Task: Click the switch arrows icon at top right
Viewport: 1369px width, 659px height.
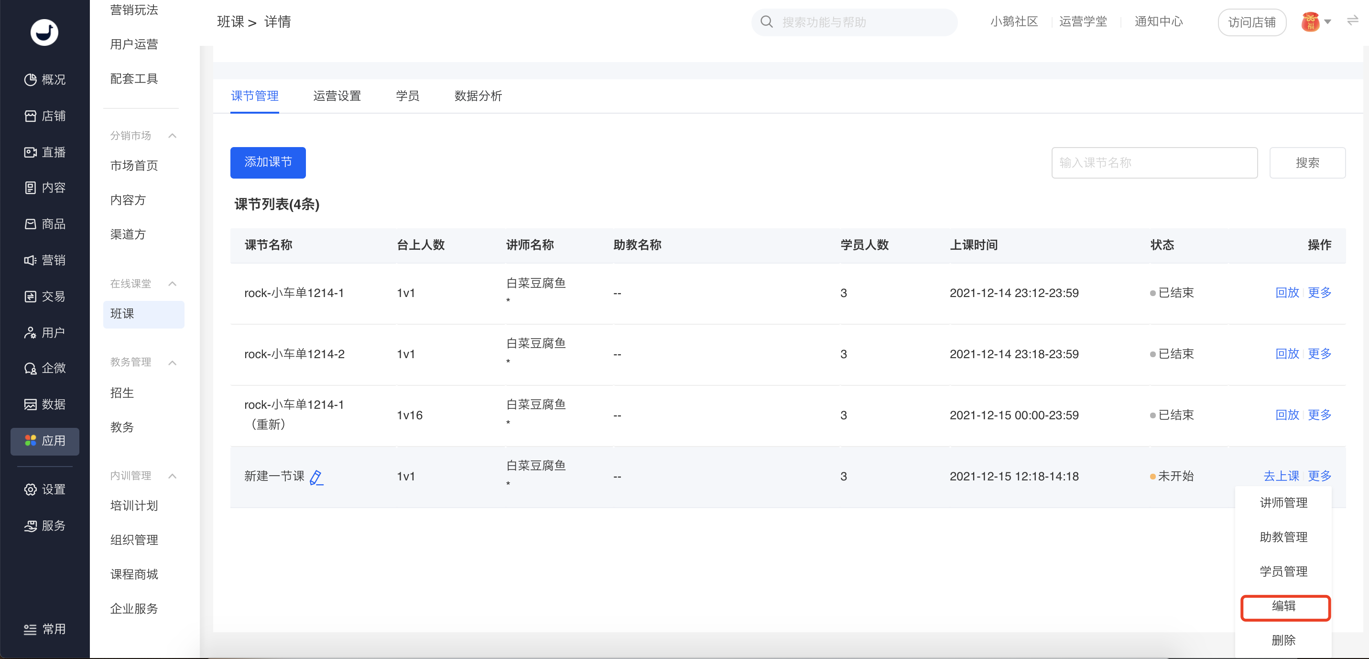Action: click(x=1353, y=21)
